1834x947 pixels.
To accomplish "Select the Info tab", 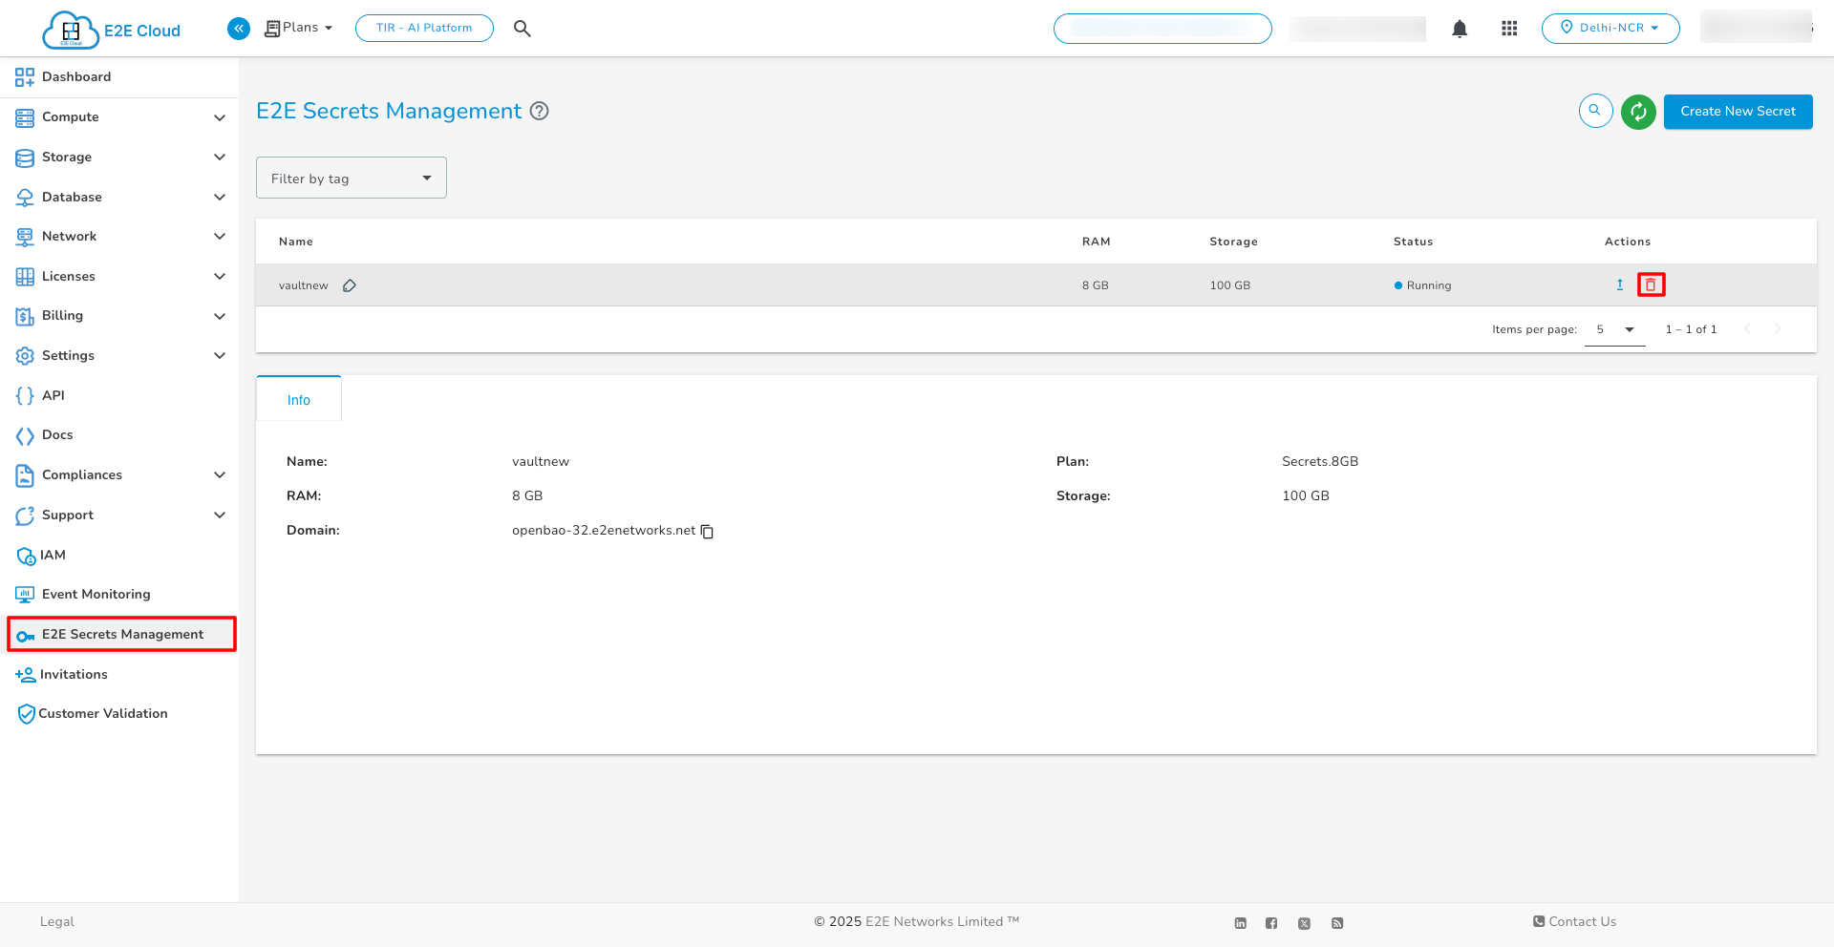I will (x=299, y=399).
